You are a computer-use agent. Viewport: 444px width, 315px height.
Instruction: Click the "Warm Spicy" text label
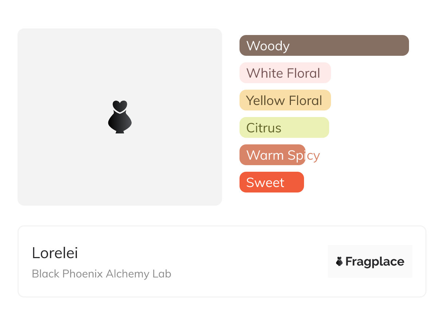point(283,155)
